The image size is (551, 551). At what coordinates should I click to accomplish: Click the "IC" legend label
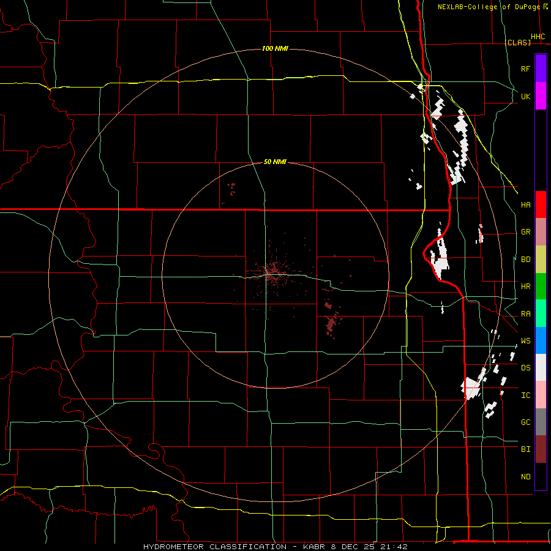525,395
